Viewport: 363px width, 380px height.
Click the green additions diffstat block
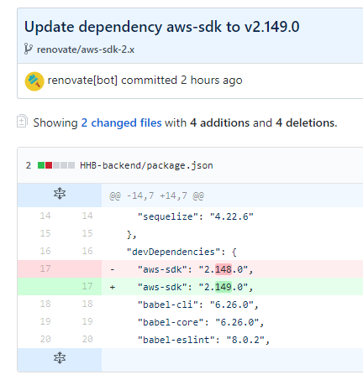click(x=41, y=165)
